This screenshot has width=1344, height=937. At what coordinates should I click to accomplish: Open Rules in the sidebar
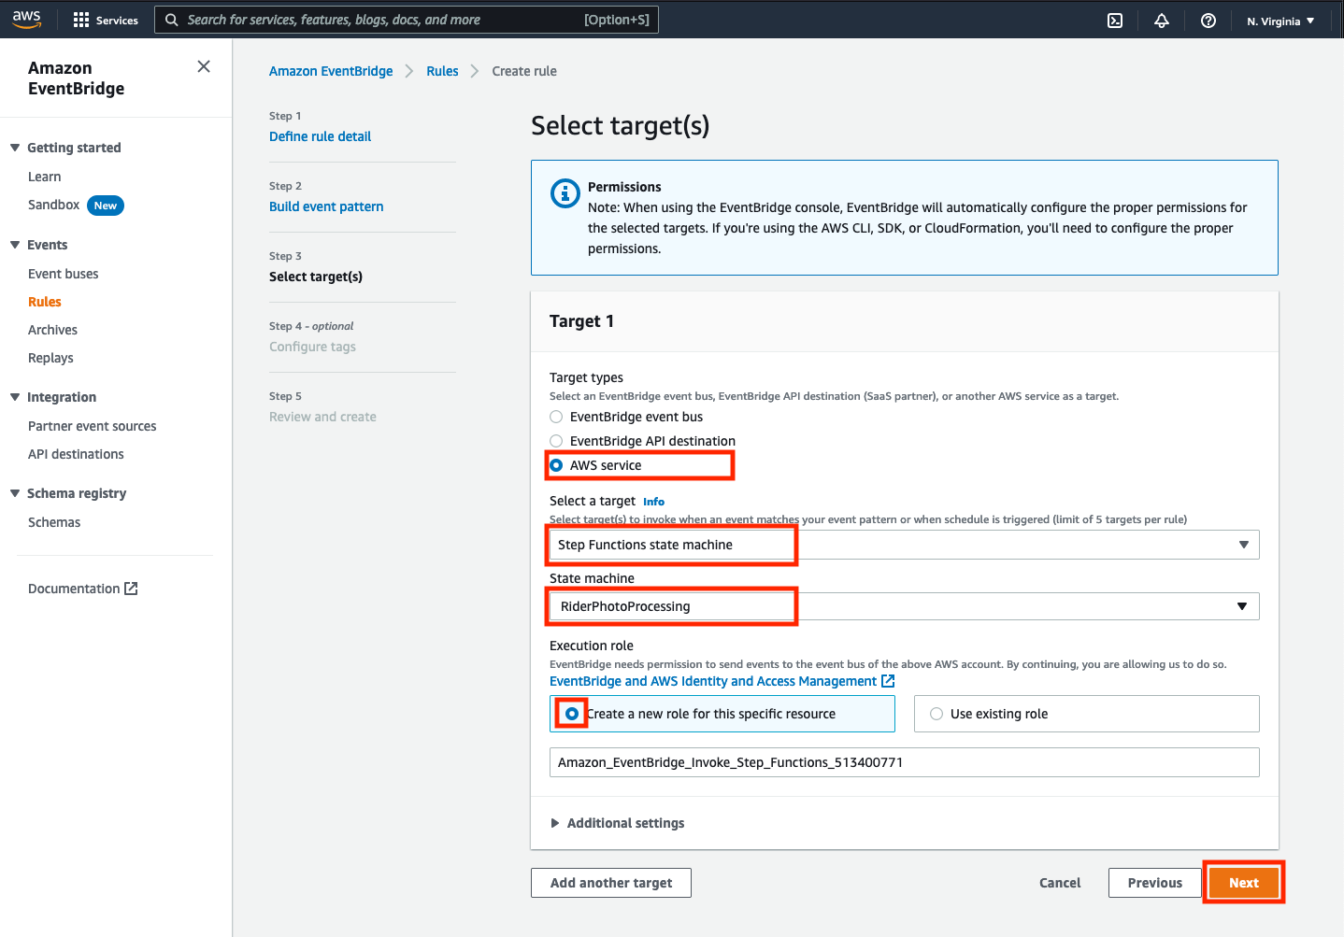click(x=45, y=302)
